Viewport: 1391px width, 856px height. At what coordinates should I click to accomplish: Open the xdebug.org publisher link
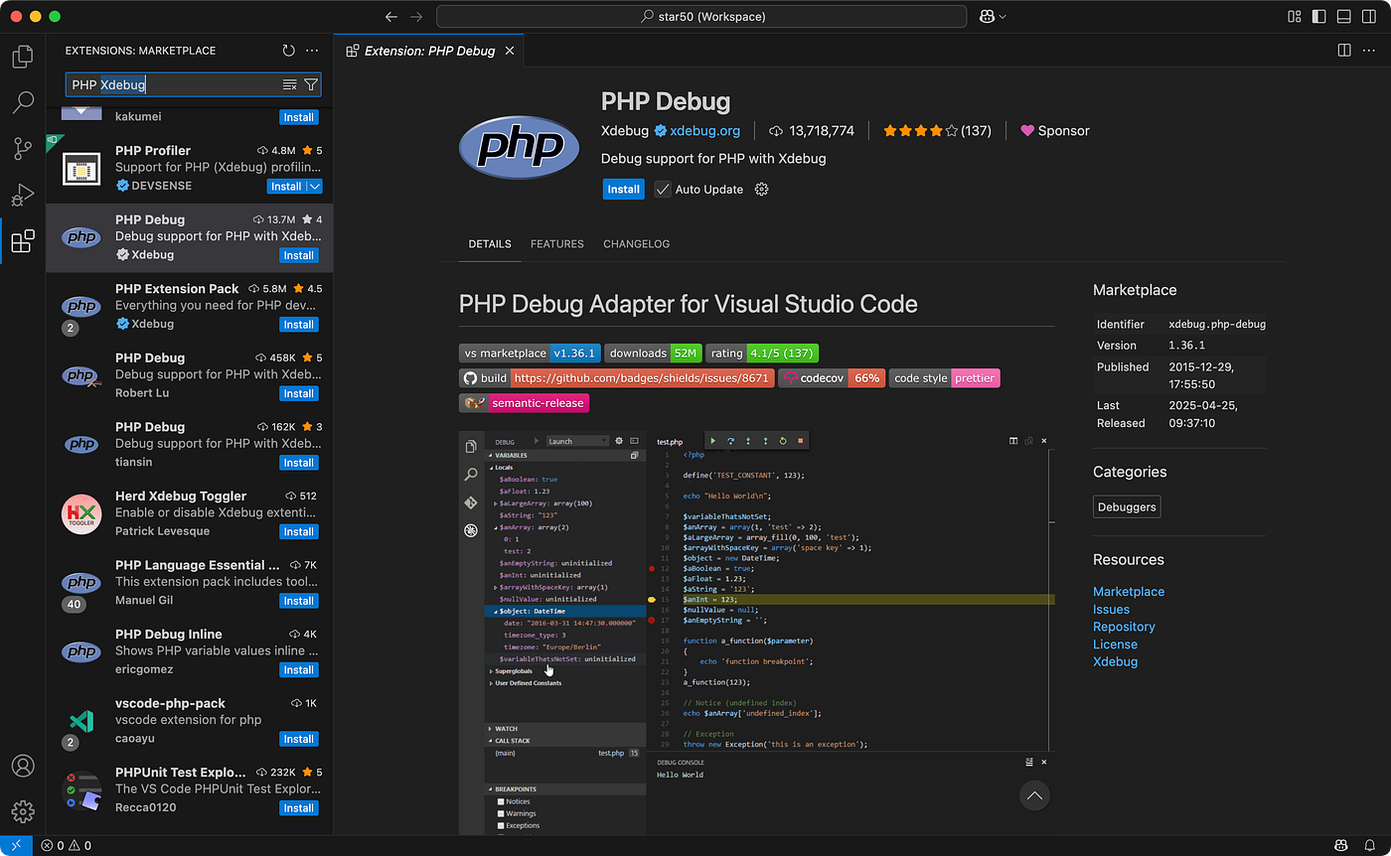pyautogui.click(x=704, y=131)
